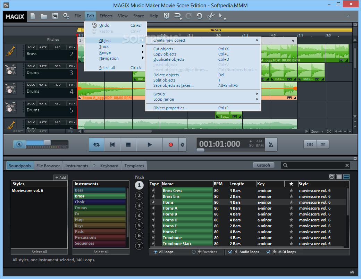The height and width of the screenshot is (279, 361).
Task: Mute the Drums track 3
Action: [43, 66]
